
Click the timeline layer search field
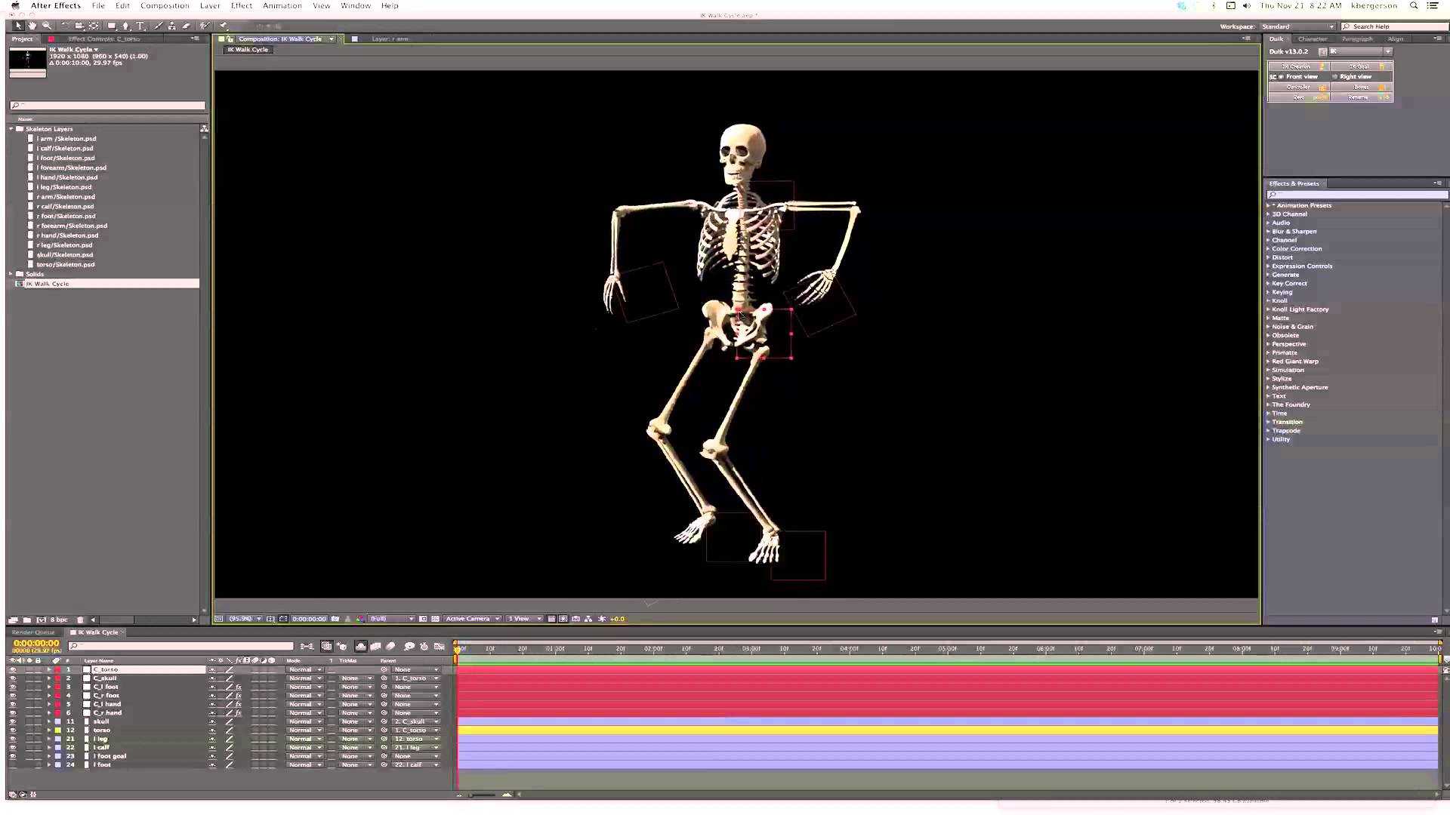(181, 646)
